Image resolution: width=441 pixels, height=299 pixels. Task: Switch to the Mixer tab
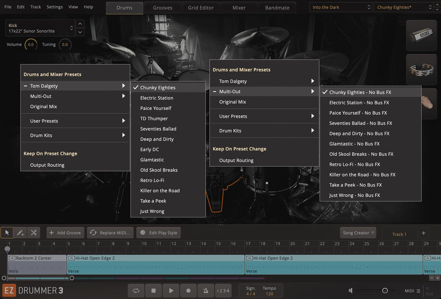[239, 8]
